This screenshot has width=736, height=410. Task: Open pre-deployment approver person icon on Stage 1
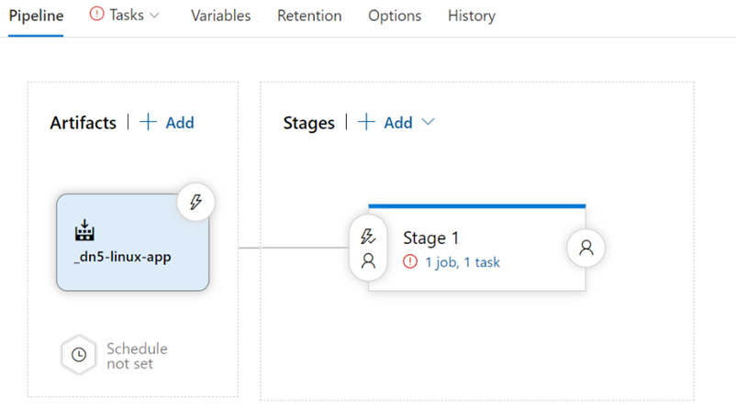tap(368, 261)
